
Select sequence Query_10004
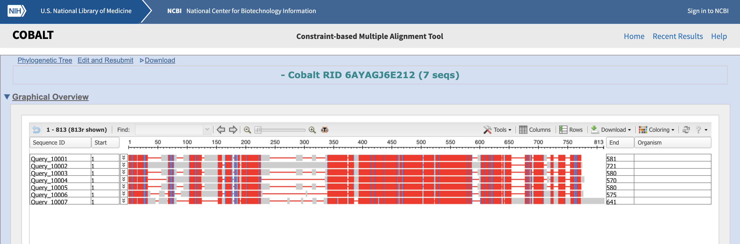click(49, 180)
